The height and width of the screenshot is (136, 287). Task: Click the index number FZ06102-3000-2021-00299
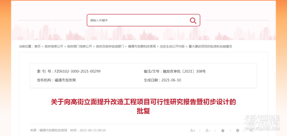click(x=77, y=71)
